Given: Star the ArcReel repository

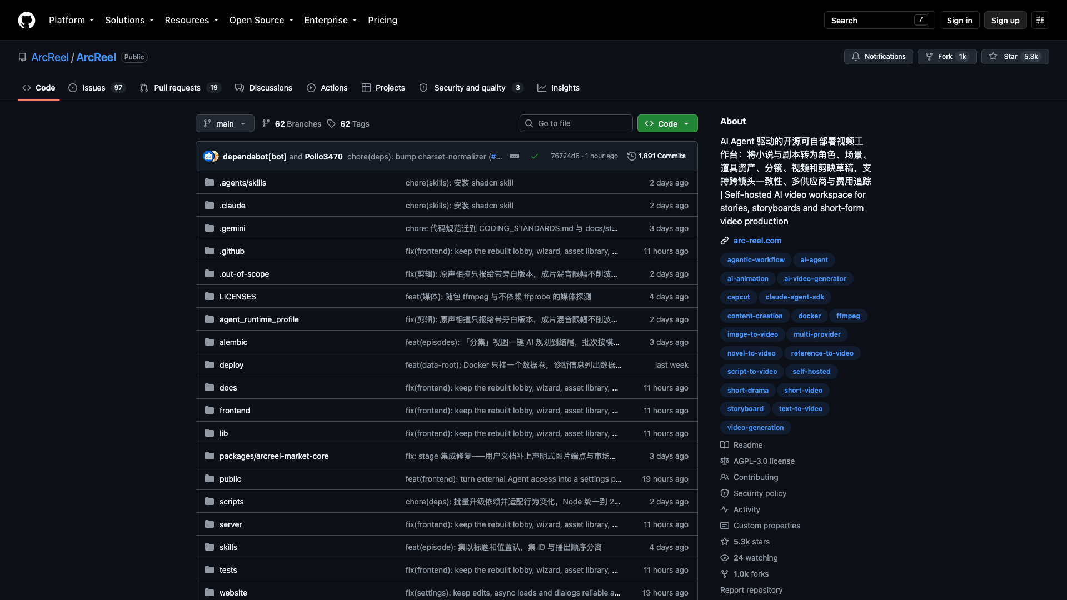Looking at the screenshot, I should [x=1015, y=57].
